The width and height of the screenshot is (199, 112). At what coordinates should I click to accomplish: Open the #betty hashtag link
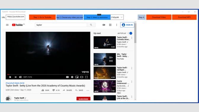(x=17, y=83)
